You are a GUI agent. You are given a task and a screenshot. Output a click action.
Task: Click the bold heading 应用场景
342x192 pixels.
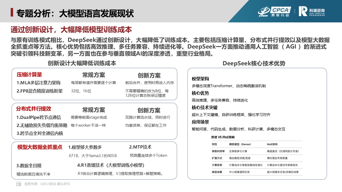click(x=200, y=122)
